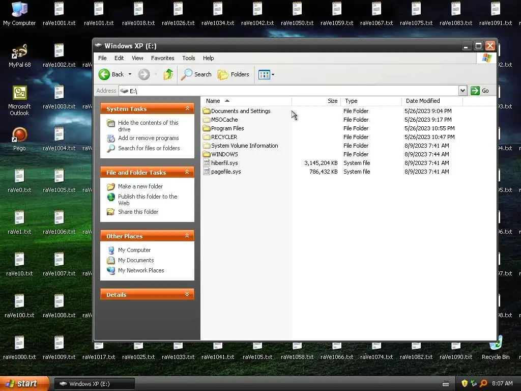
Task: Click in the Address field showing E:\
Action: coord(288,91)
